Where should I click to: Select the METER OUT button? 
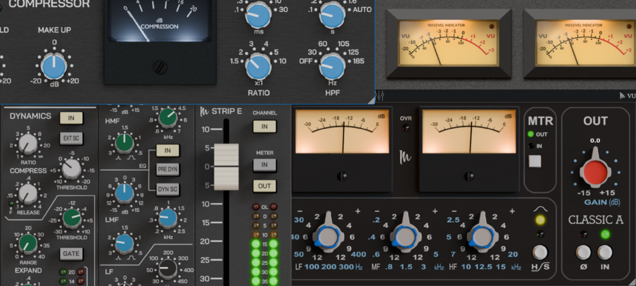pyautogui.click(x=265, y=186)
